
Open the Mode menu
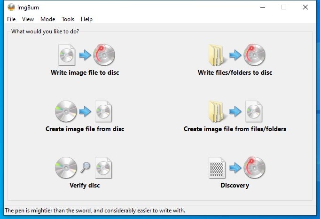click(48, 19)
